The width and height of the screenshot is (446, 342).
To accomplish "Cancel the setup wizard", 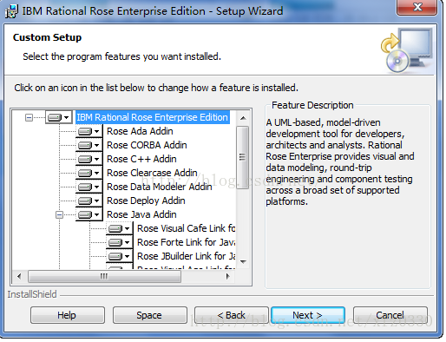I will coord(390,315).
